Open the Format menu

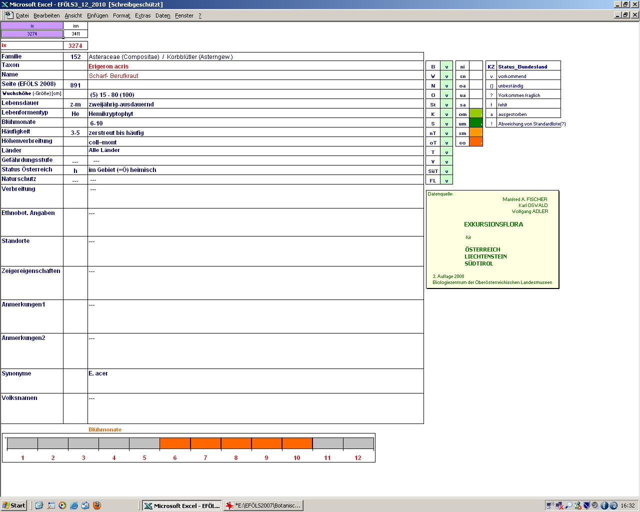[x=121, y=15]
